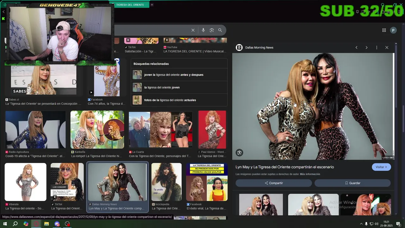Screen dimensions: 405x228
Task: Start a voice search with the microphone icon
Action: (203, 30)
